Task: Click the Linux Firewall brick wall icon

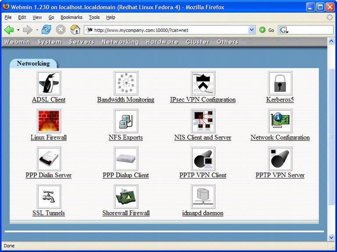Action: point(49,121)
